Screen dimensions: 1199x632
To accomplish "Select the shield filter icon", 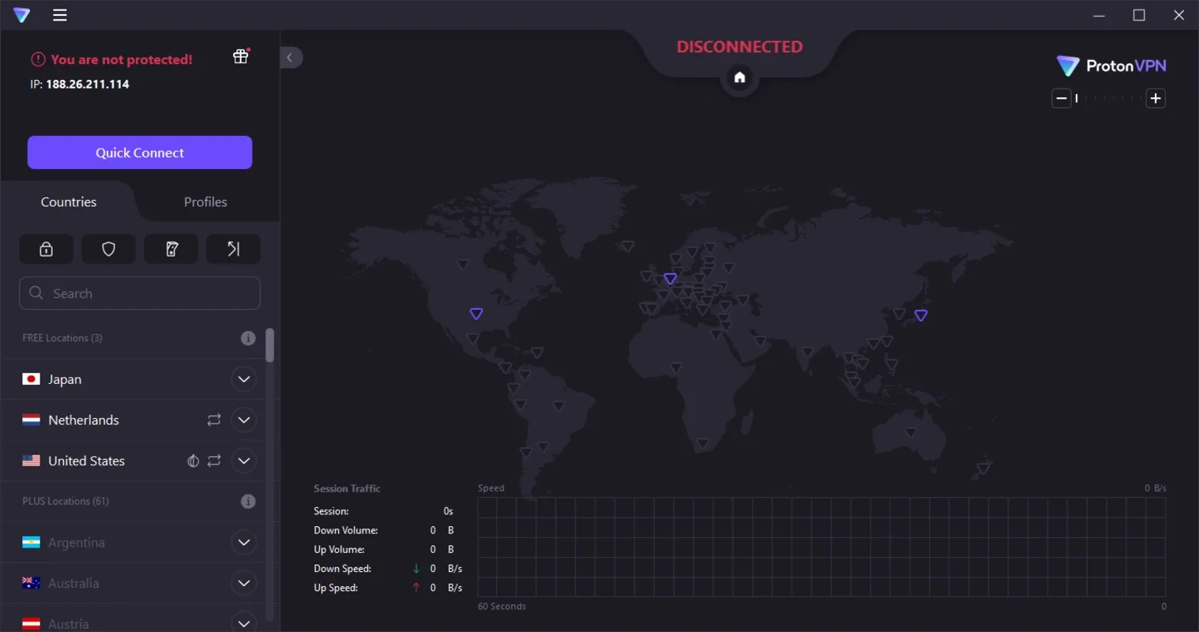I will coord(108,248).
